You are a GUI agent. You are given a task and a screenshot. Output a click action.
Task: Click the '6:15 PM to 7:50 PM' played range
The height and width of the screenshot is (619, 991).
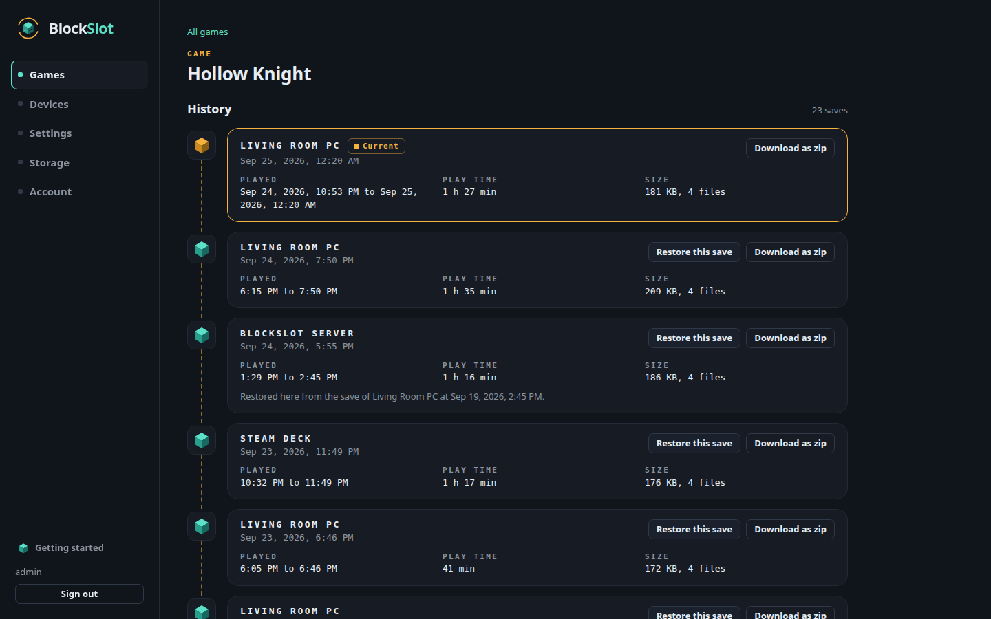tap(288, 292)
